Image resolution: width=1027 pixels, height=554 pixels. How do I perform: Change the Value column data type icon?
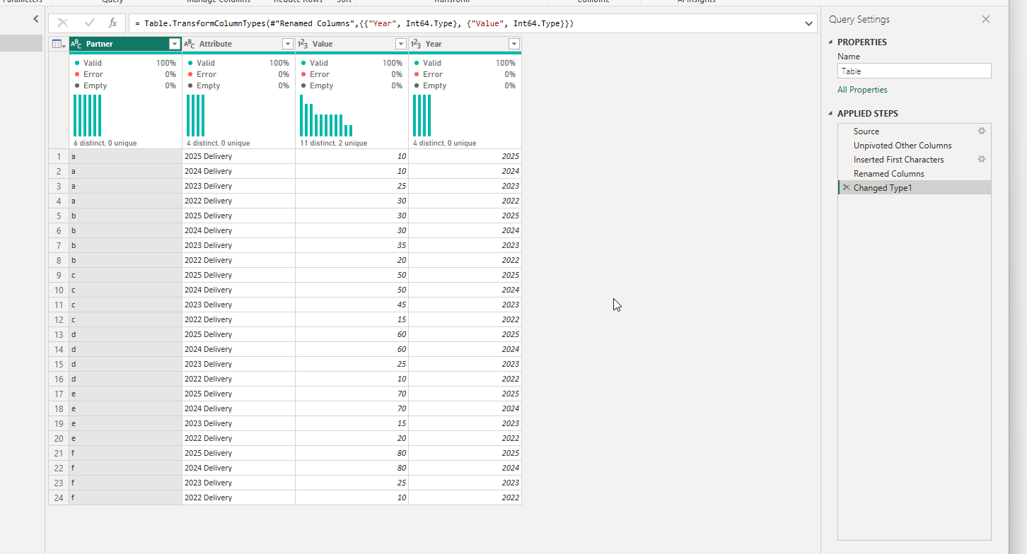303,44
